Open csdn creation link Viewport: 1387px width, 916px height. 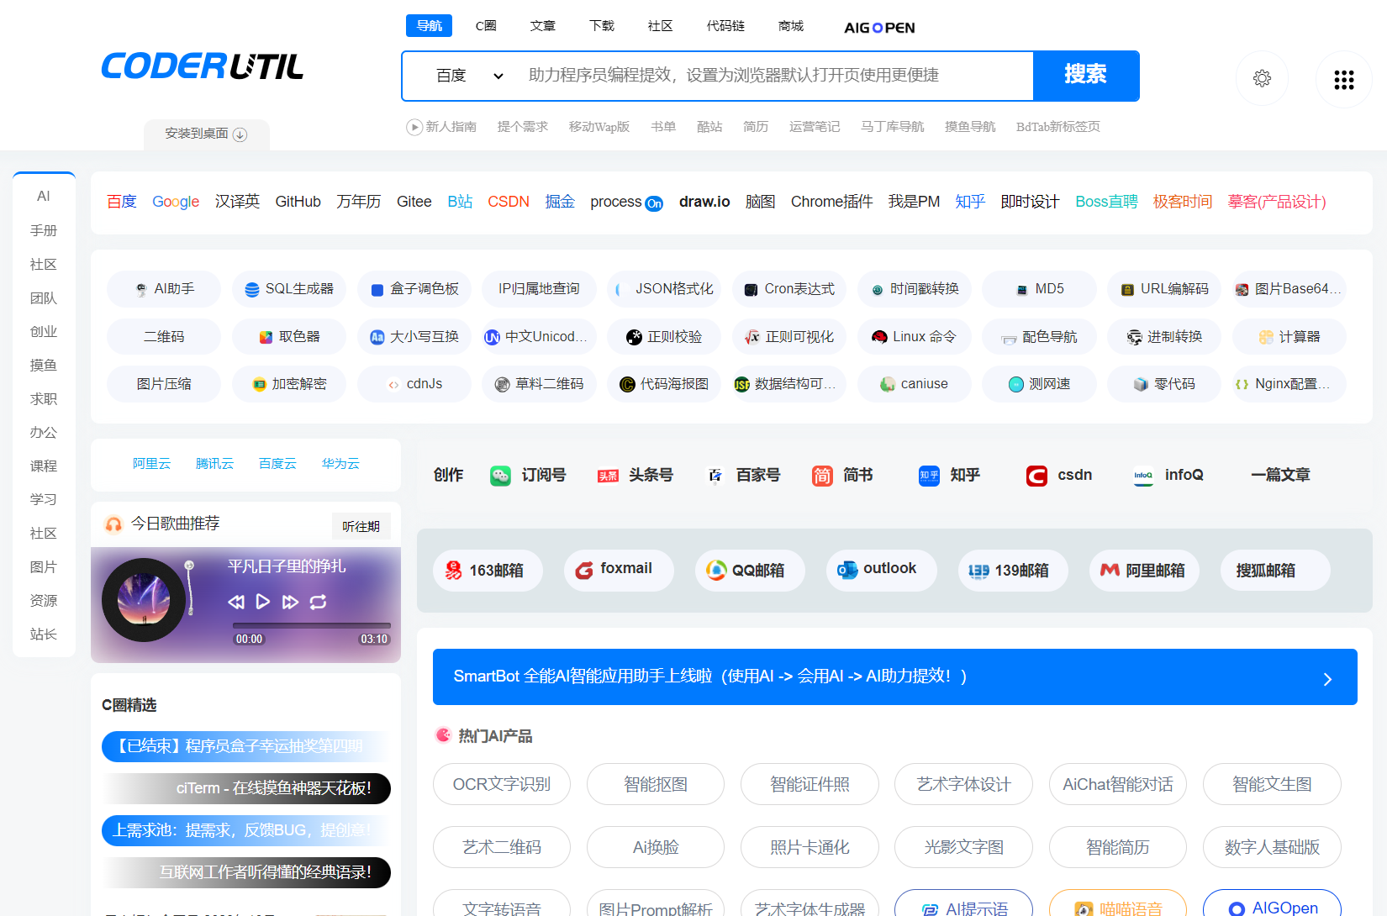[x=1059, y=476]
